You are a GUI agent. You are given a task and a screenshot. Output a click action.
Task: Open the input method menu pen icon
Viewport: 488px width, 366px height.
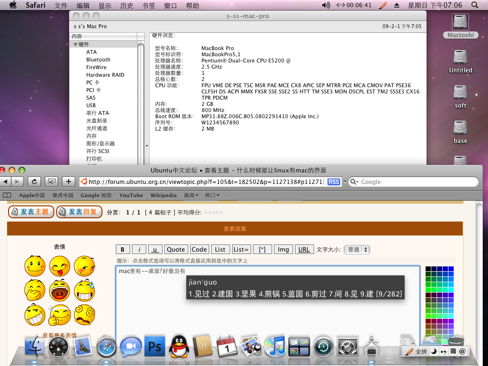[x=383, y=5]
